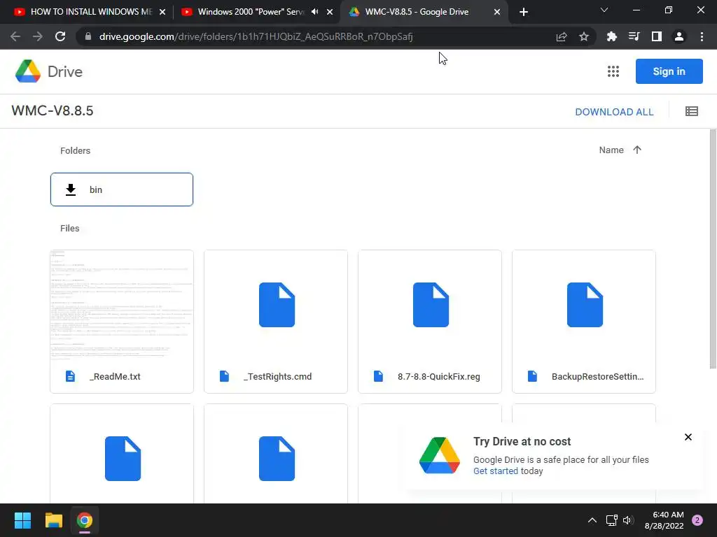
Task: Open the clock showing 6:40 AM
Action: 664,520
